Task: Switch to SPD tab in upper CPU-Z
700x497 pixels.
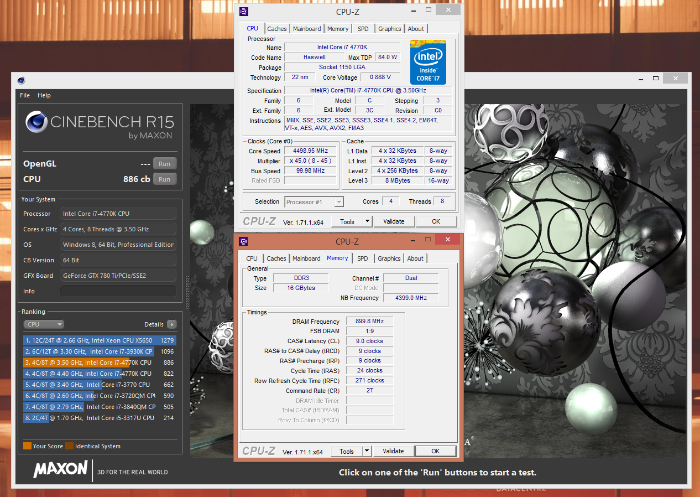Action: coord(363,29)
